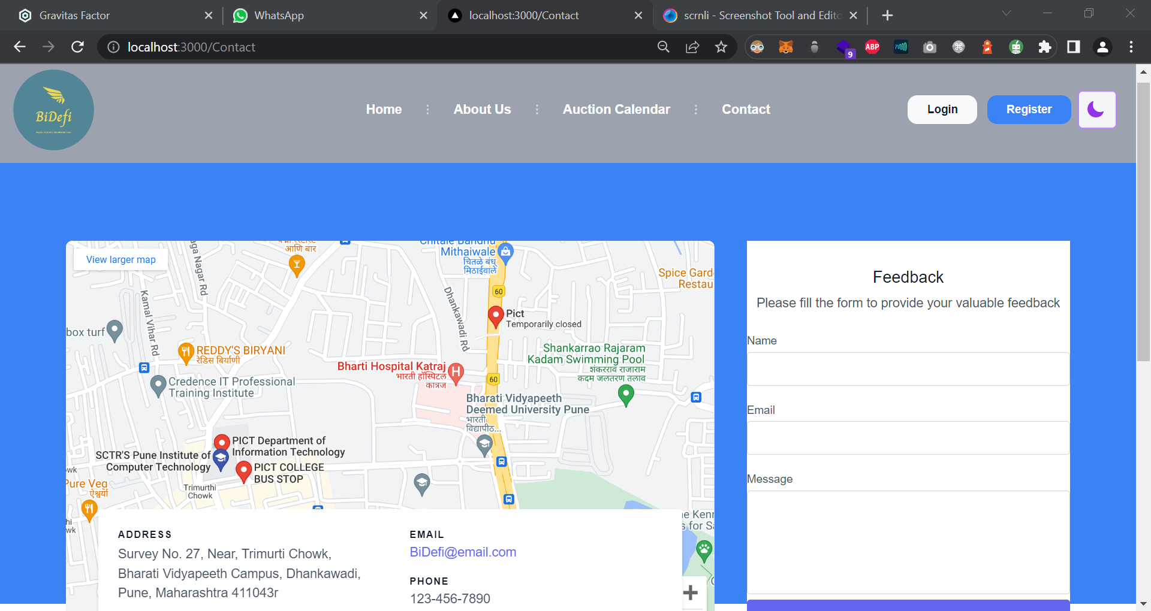Click the BiDefi@email.com link

[463, 552]
